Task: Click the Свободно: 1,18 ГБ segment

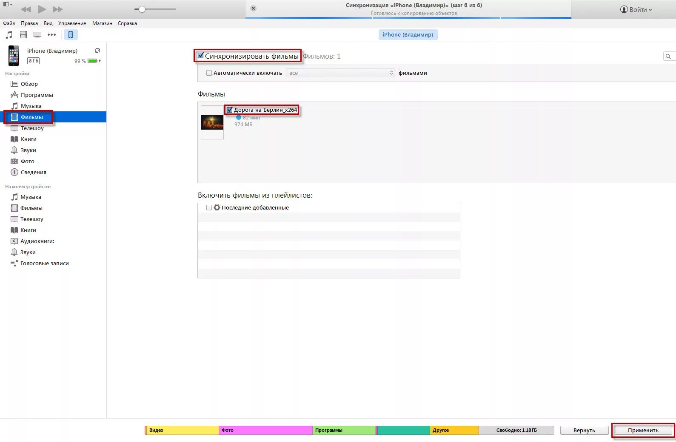Action: 516,430
